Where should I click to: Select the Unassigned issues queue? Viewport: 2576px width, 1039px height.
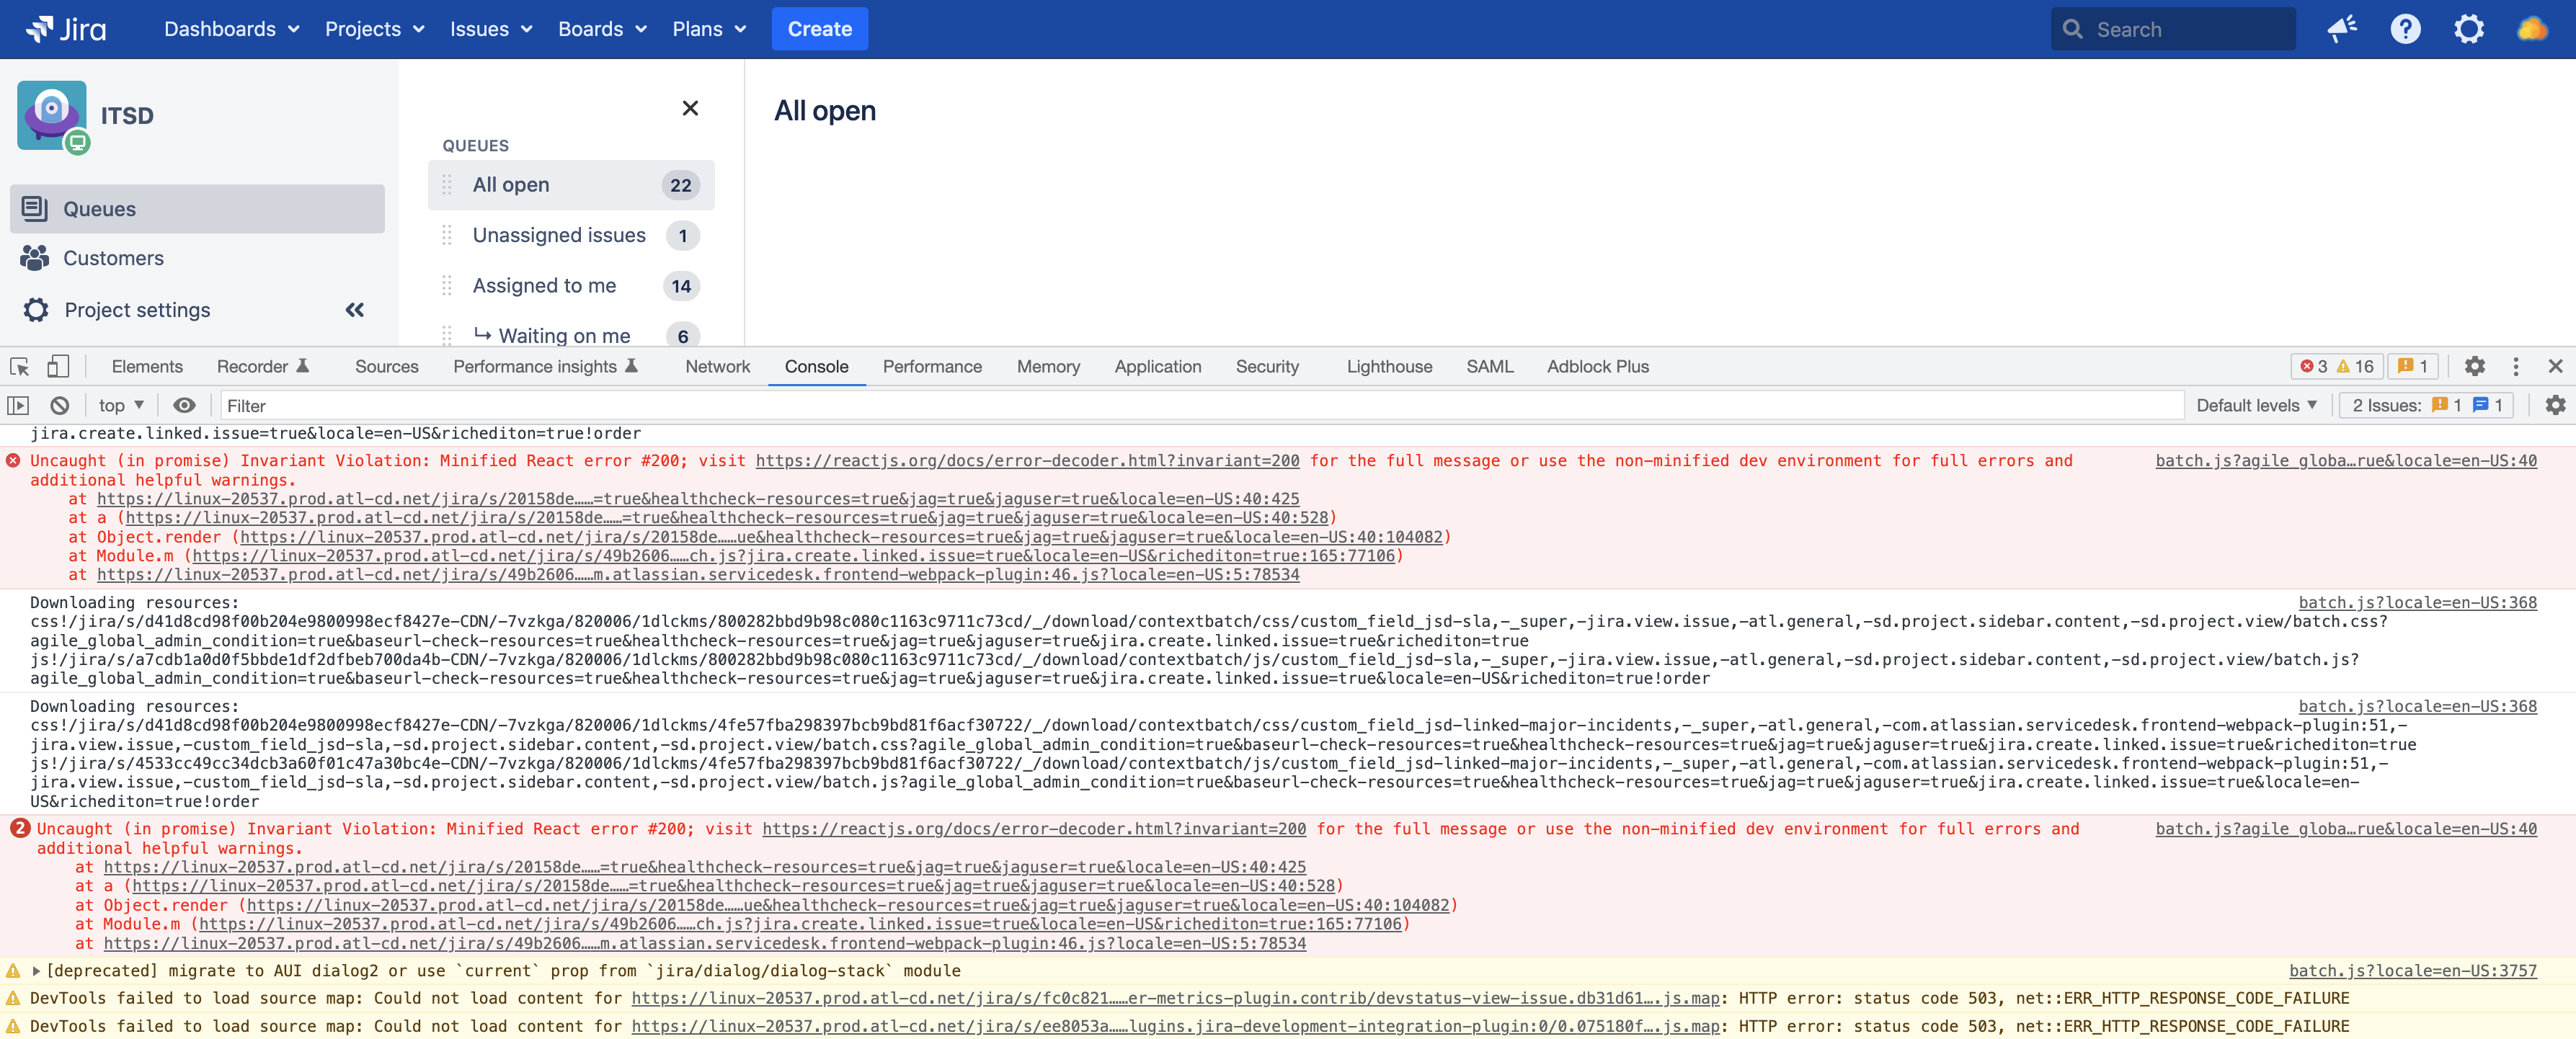(x=559, y=235)
